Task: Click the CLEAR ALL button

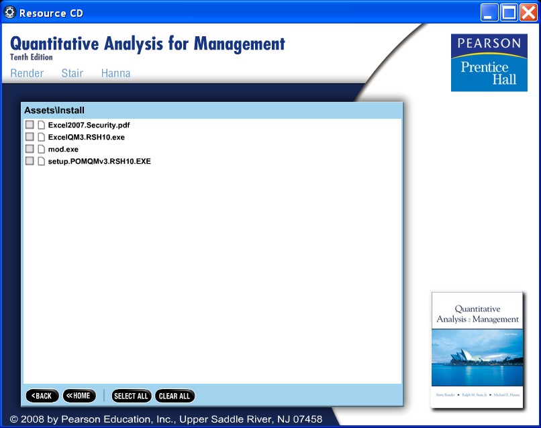Action: (175, 396)
